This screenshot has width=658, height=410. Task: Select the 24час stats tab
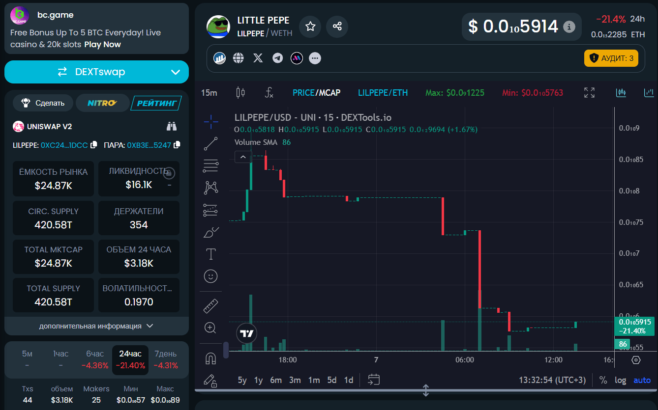click(x=130, y=359)
